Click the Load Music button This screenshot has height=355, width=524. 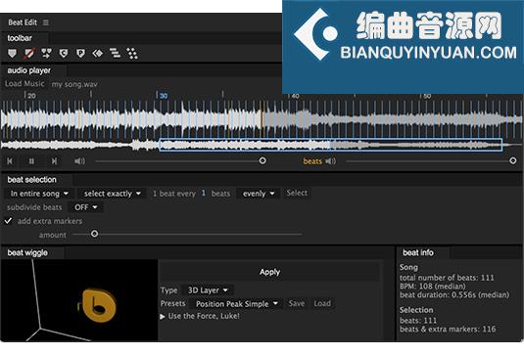pos(24,84)
